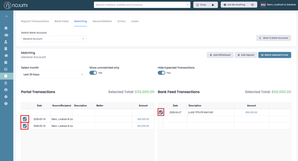Select the highlighted accounting icon in sidebar
298x161 pixels.
pyautogui.click(x=6, y=76)
